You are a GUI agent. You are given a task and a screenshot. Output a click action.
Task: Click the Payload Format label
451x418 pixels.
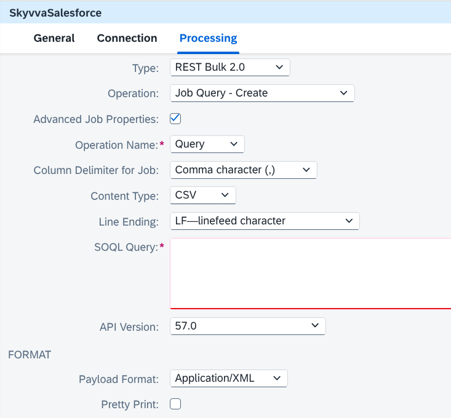(x=119, y=379)
